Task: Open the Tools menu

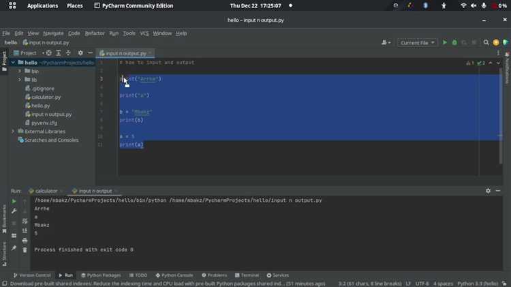Action: tap(129, 33)
